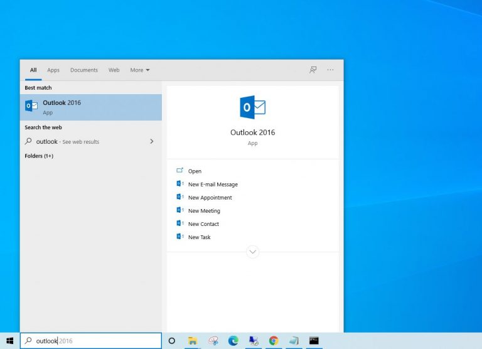The width and height of the screenshot is (482, 349).
Task: Select the New Appointment action
Action: tap(210, 198)
